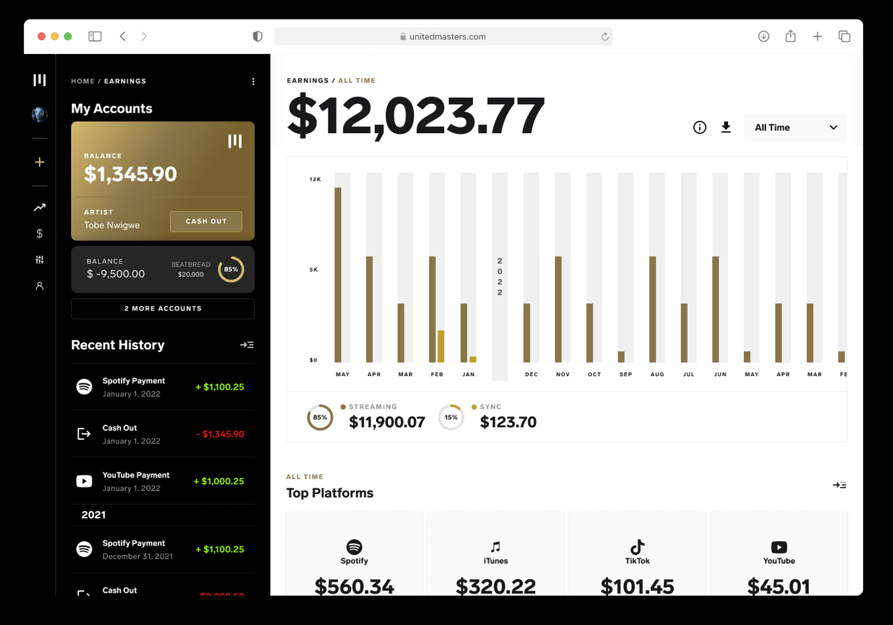Click the earnings info icon
The height and width of the screenshot is (625, 893).
[x=700, y=127]
